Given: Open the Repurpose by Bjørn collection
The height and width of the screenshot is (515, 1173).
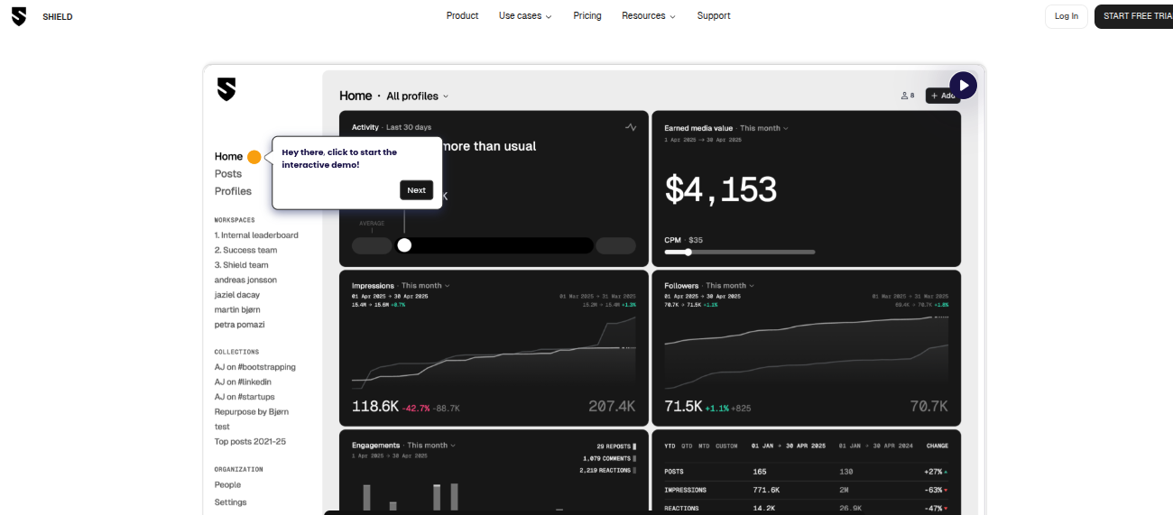Looking at the screenshot, I should pyautogui.click(x=252, y=412).
